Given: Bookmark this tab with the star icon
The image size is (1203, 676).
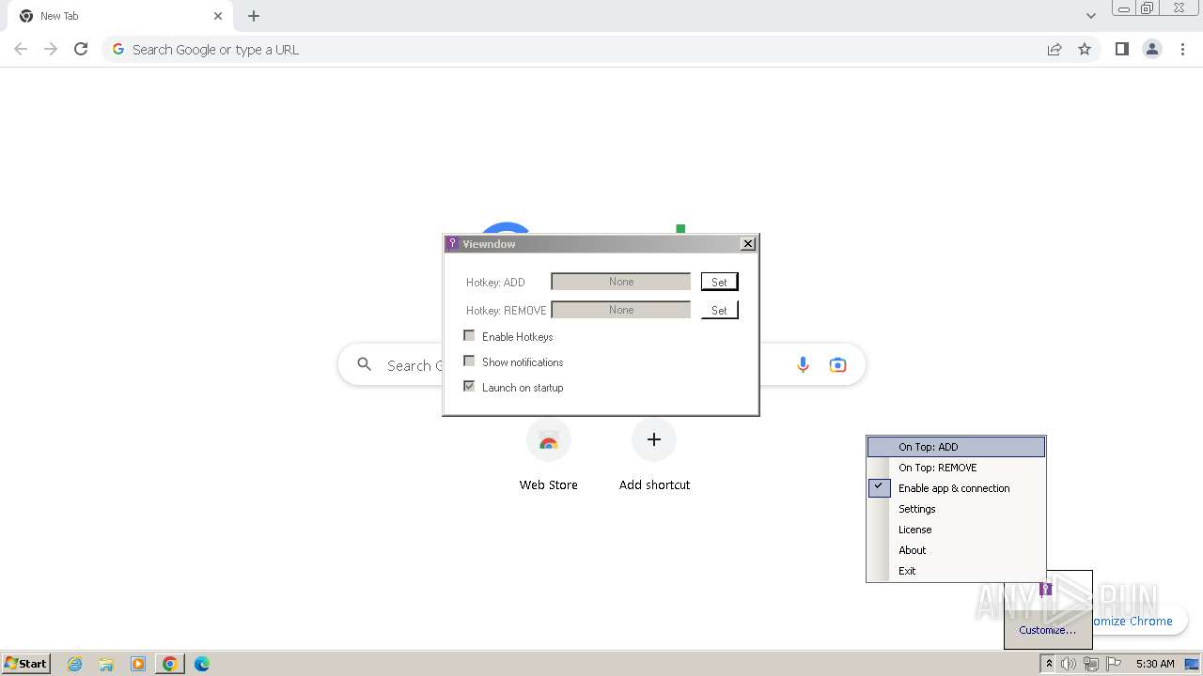Looking at the screenshot, I should [1085, 50].
